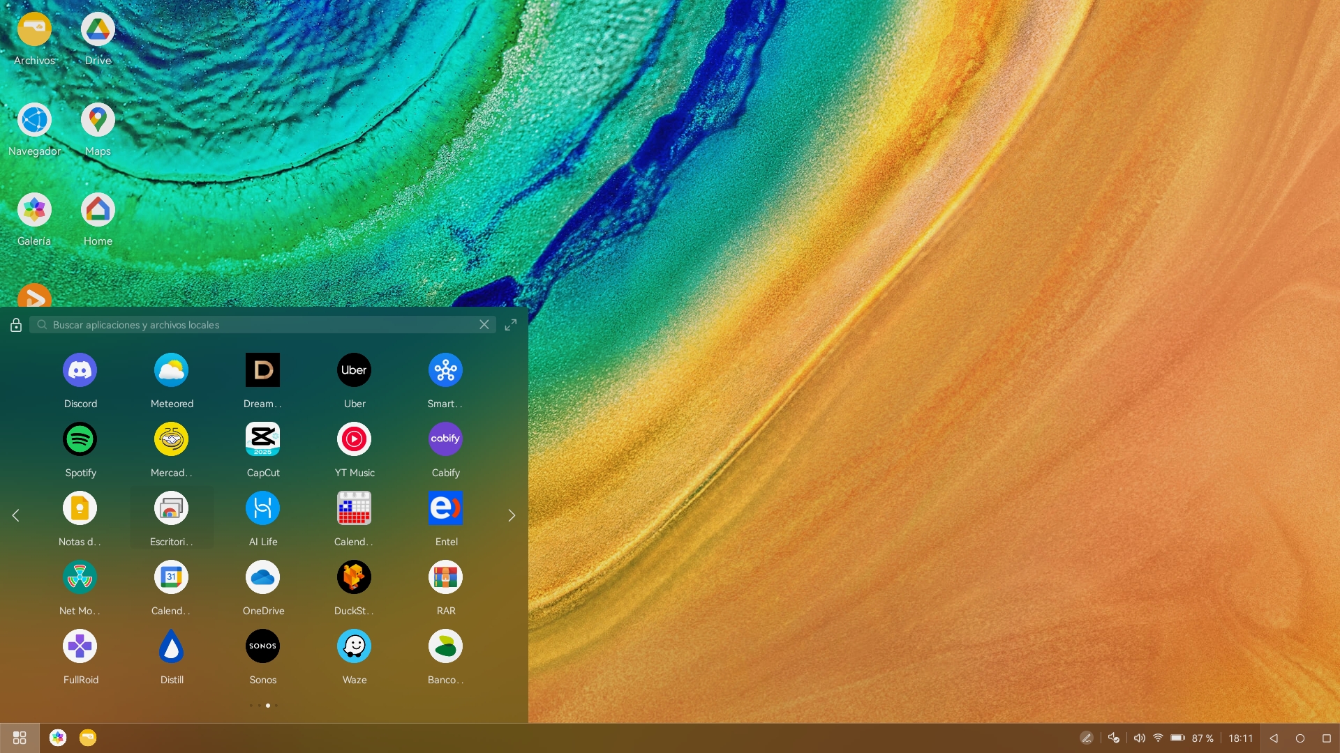Launch Spotify from the app drawer
Screen dimensions: 1340x753
80,439
